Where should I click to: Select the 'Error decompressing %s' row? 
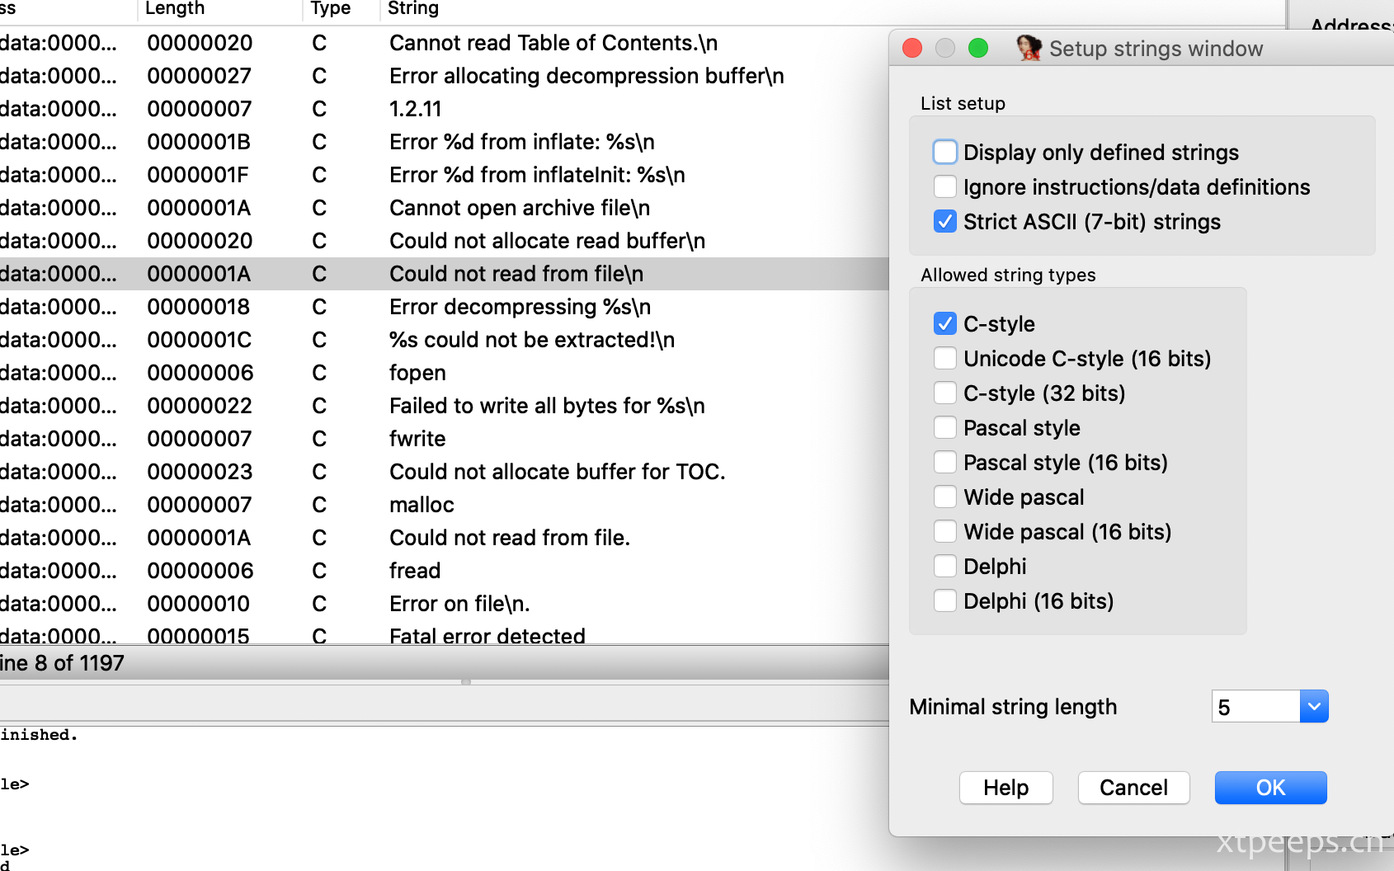point(444,307)
